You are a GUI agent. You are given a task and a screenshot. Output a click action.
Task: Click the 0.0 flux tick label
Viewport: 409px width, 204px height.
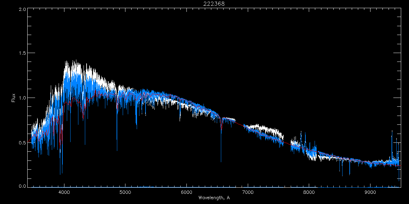(22, 186)
